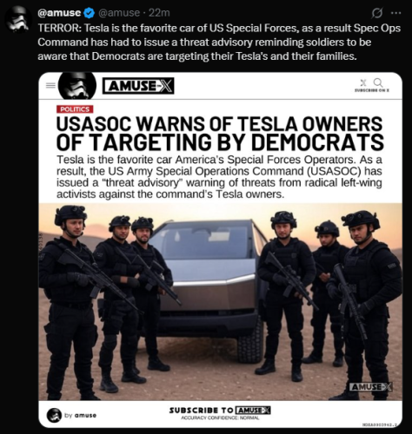Click the large stormtrooper logo in article
This screenshot has width=412, height=434.
[x=77, y=85]
